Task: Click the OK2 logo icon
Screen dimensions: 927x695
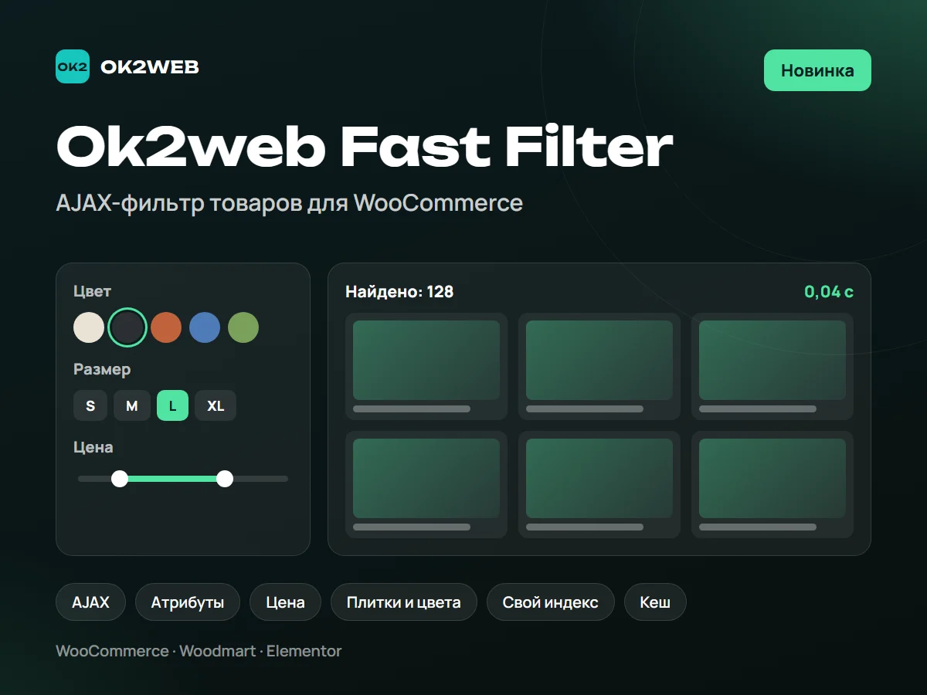Action: click(x=73, y=66)
